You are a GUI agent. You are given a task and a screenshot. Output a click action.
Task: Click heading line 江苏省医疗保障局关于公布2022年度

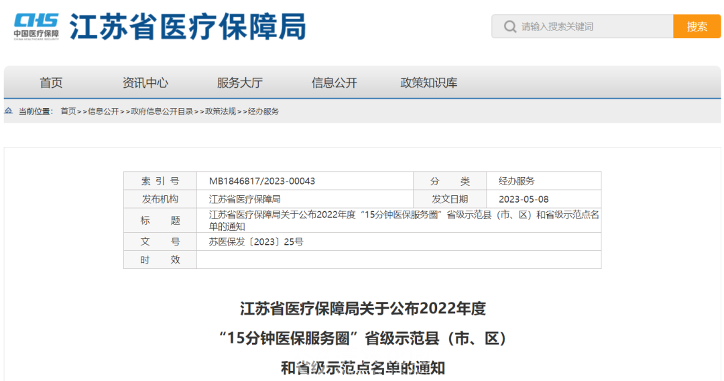(363, 309)
